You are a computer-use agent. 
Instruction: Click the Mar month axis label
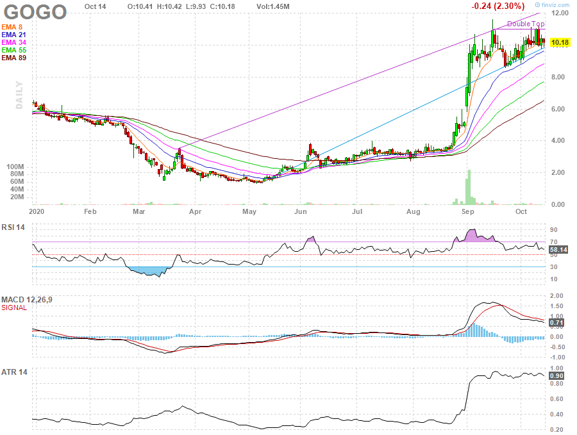(x=138, y=211)
